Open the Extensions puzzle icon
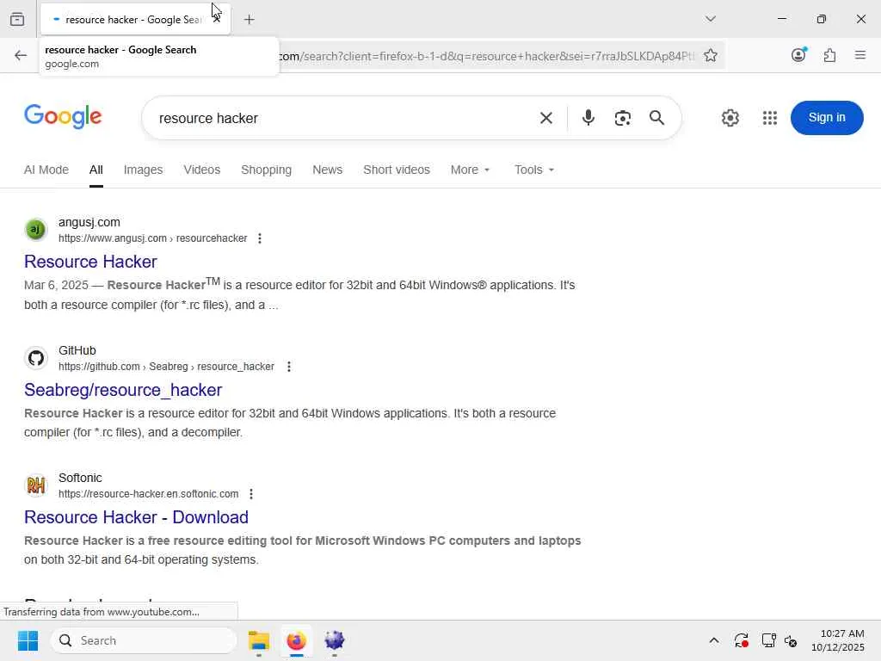 pos(829,55)
